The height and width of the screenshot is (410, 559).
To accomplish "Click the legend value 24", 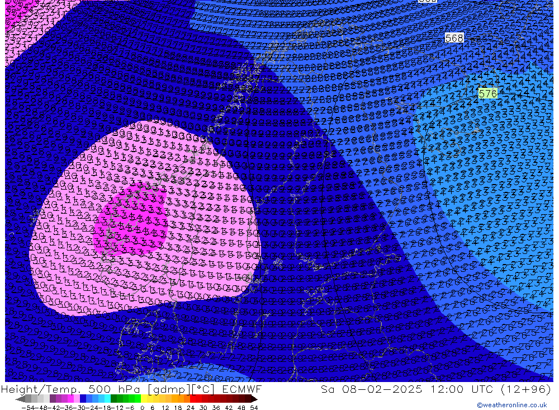I will [x=191, y=408].
